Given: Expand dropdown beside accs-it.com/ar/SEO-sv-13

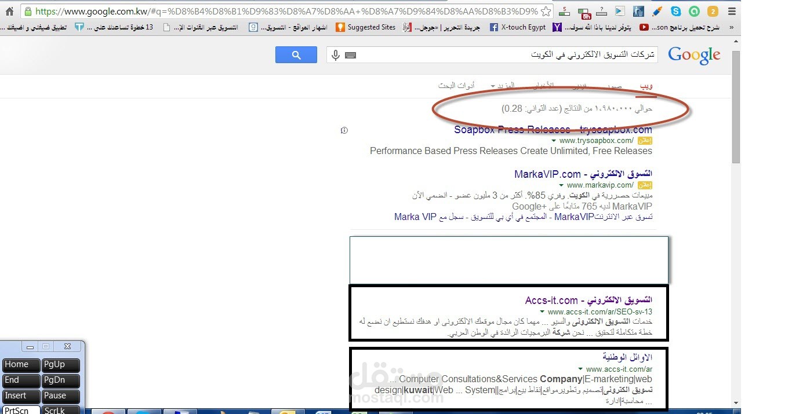Looking at the screenshot, I should tap(543, 312).
